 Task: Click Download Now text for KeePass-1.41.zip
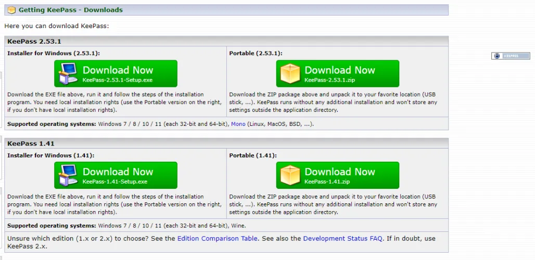339,172
